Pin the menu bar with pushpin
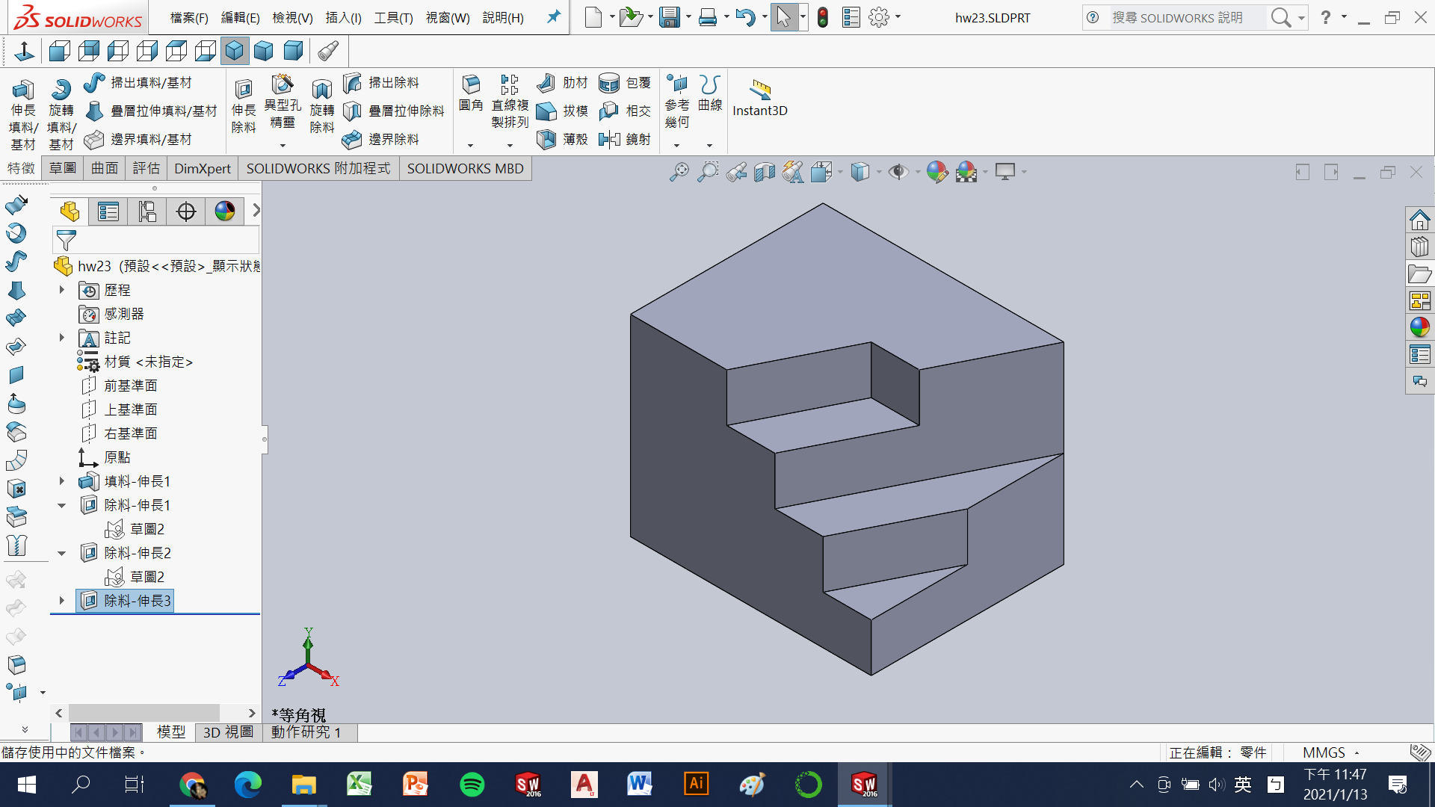 click(553, 16)
